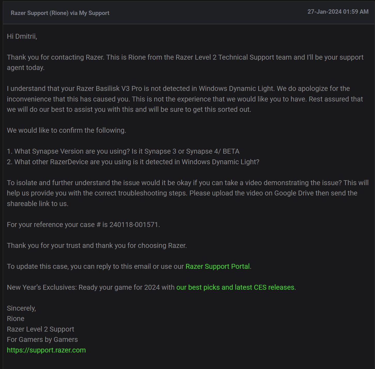375x369 pixels.
Task: Click the signature name Rione
Action: point(15,319)
